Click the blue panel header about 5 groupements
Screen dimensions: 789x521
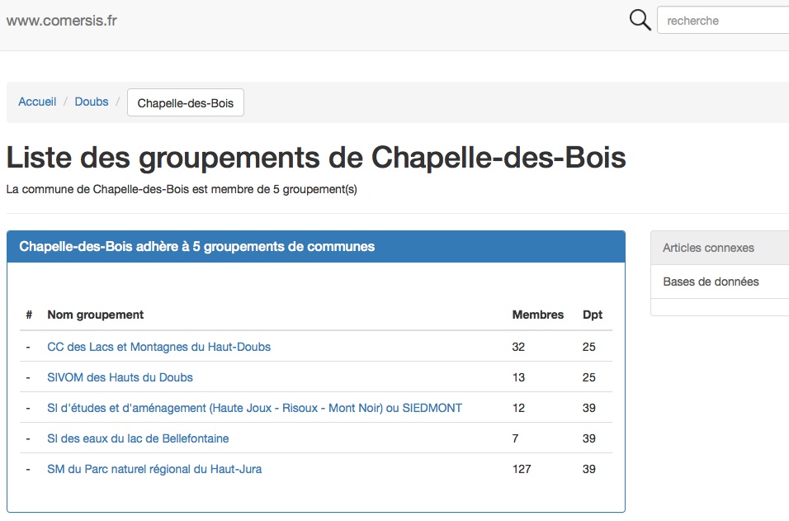[x=316, y=247]
